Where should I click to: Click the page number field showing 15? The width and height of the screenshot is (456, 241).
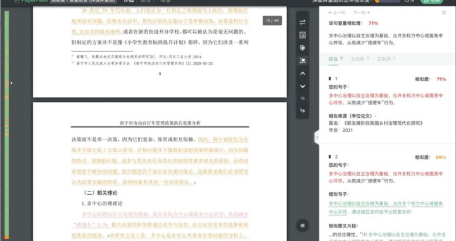303,98
